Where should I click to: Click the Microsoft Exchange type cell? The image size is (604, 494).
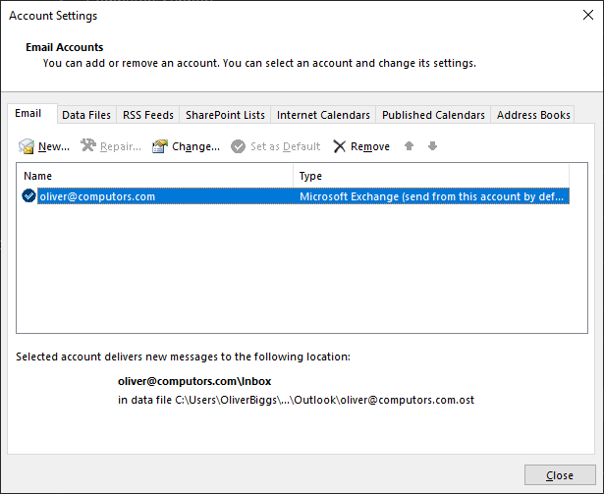pyautogui.click(x=431, y=196)
